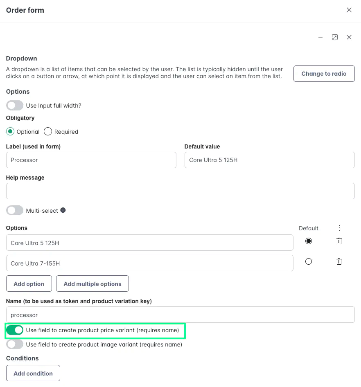
Task: Click the Add condition button
Action: click(33, 373)
